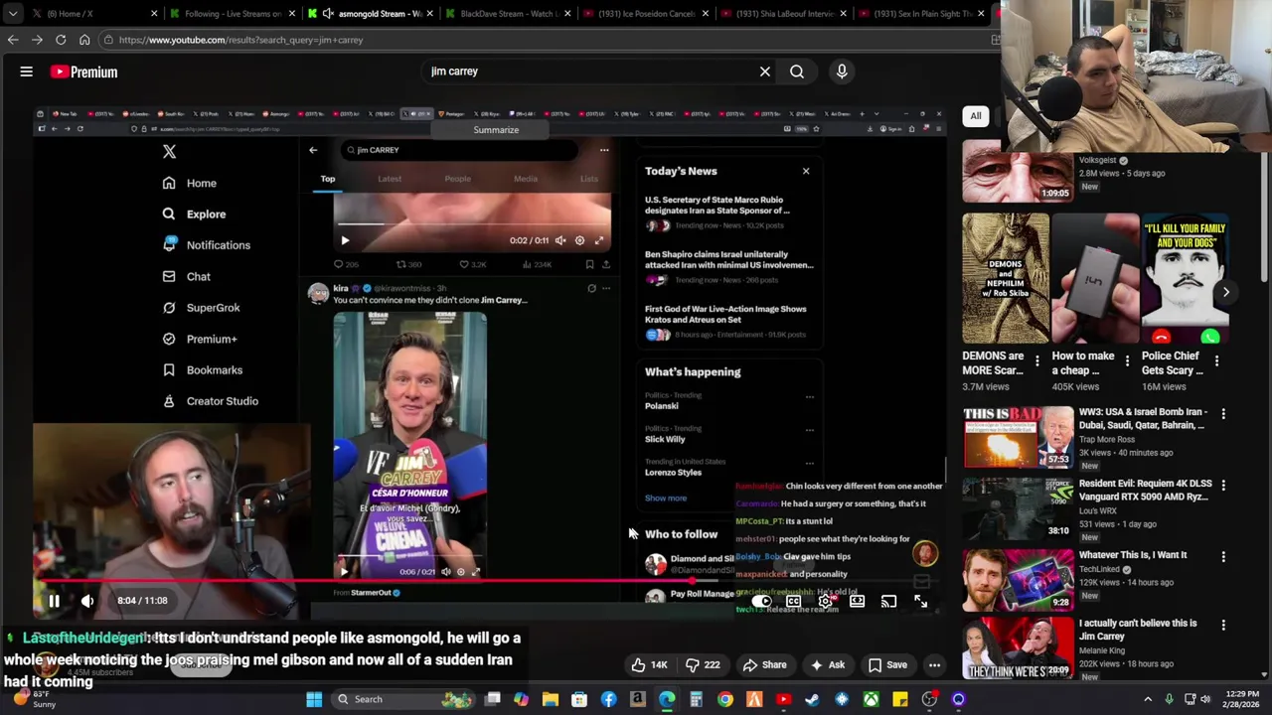Share this video
This screenshot has height=715, width=1272.
click(x=765, y=665)
